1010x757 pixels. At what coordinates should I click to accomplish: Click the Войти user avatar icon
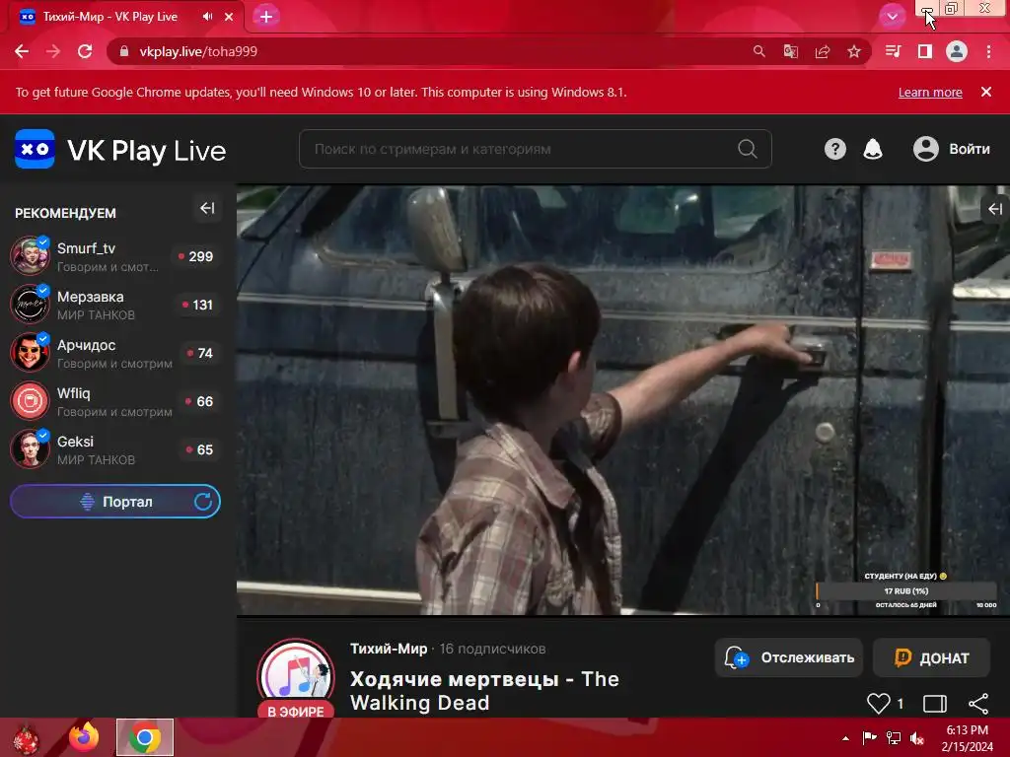[925, 149]
